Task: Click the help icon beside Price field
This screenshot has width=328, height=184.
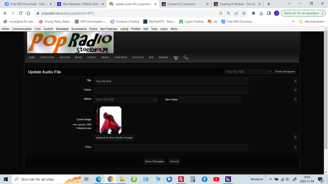Action: click(295, 148)
